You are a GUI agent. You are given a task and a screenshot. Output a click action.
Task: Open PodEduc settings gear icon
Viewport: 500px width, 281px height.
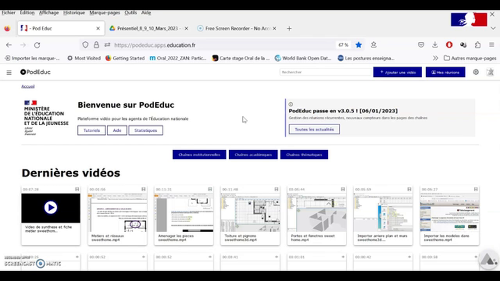[x=476, y=72]
